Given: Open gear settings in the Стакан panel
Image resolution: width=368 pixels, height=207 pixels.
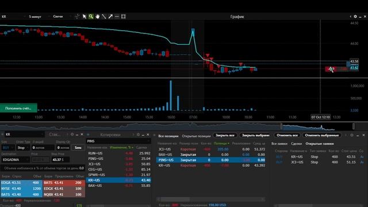Looking at the screenshot, I should (72, 134).
